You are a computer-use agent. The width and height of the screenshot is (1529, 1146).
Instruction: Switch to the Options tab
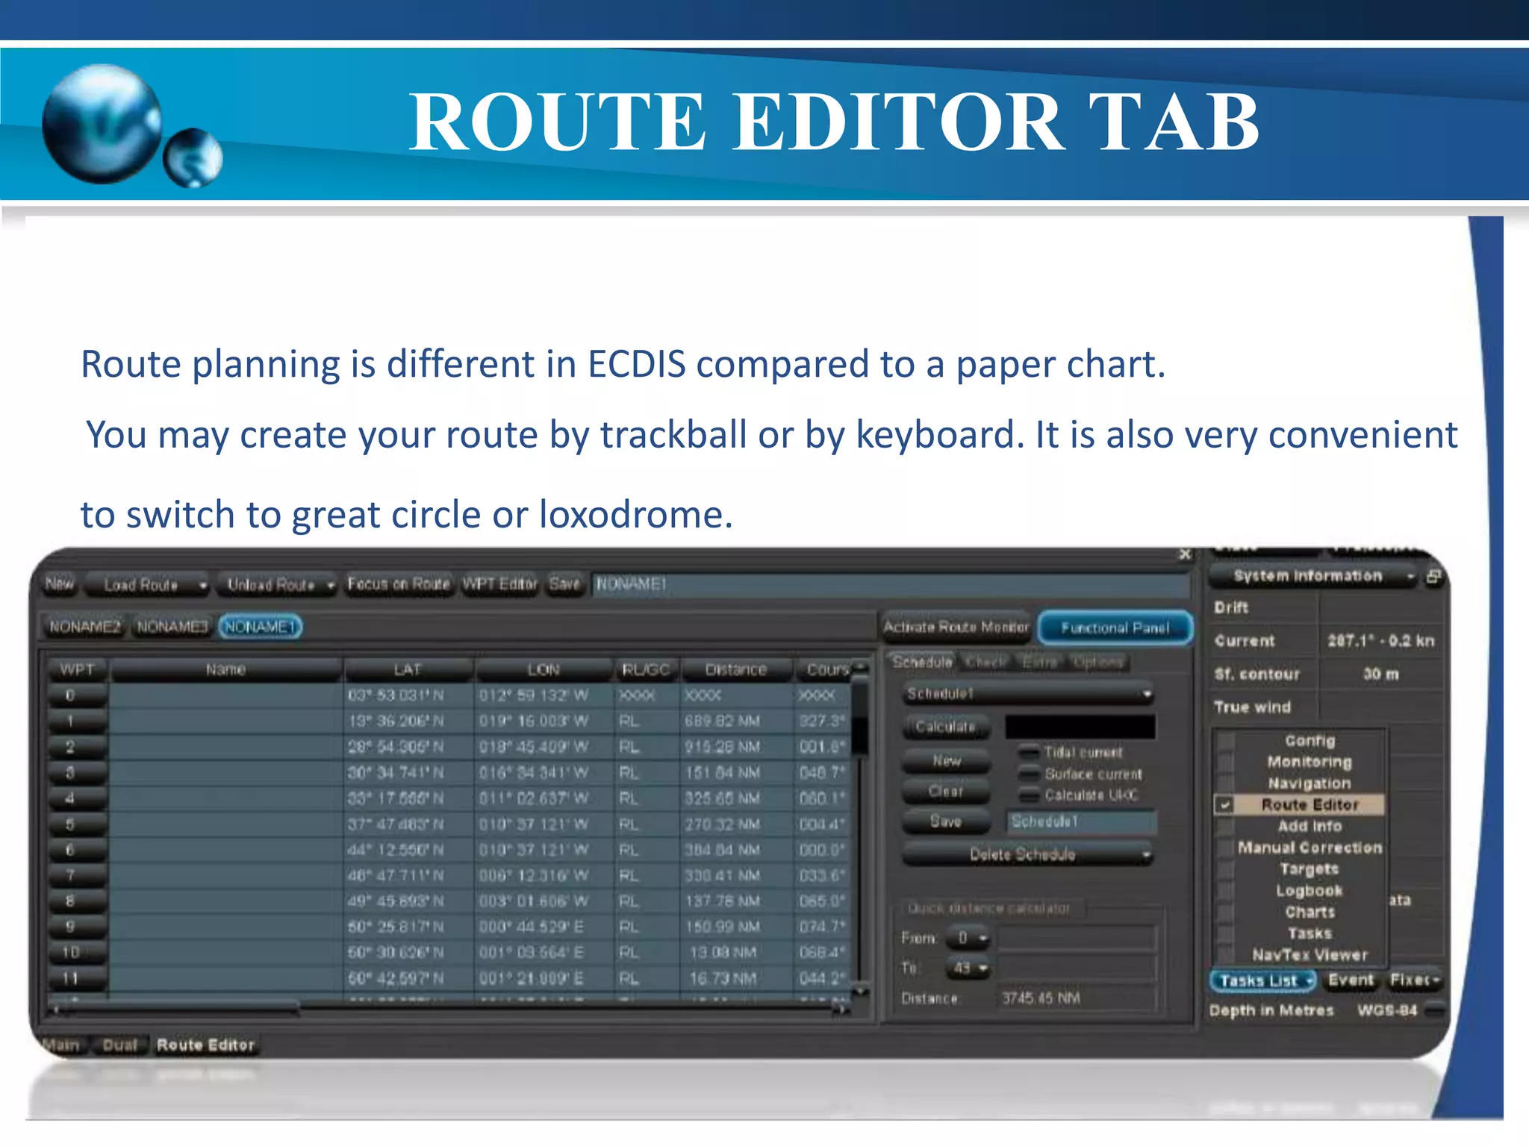(x=1097, y=662)
